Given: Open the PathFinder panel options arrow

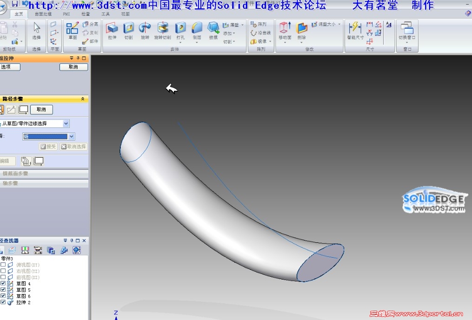Looking at the screenshot, I should (65, 240).
